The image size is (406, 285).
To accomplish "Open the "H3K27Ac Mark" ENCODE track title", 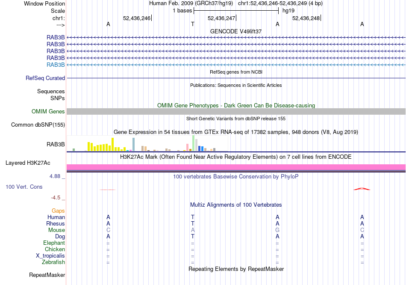I will [x=236, y=157].
